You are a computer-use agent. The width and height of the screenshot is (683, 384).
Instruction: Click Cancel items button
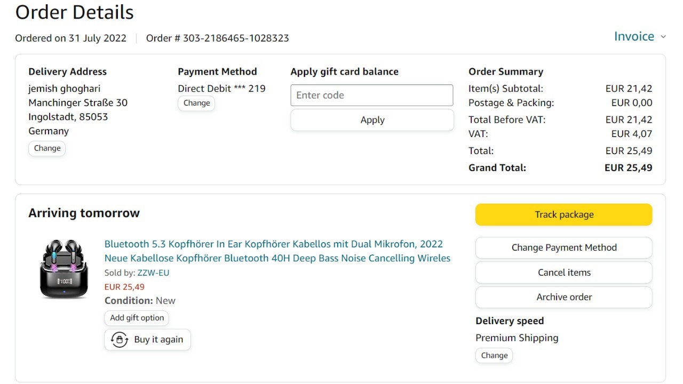pos(563,273)
